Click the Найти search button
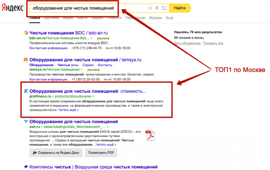This screenshot has width=270, height=170. click(180, 8)
